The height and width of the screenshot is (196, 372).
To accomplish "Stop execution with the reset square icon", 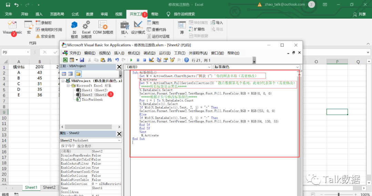I will 144,60.
